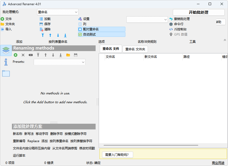This screenshot has width=228, height=166.
Task: Add 移动字符 method
Action: pyautogui.click(x=42, y=134)
